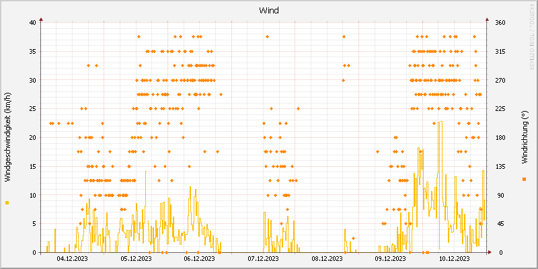The image size is (538, 269).
Task: Click the date label 09.12.2023
Action: tap(391, 258)
